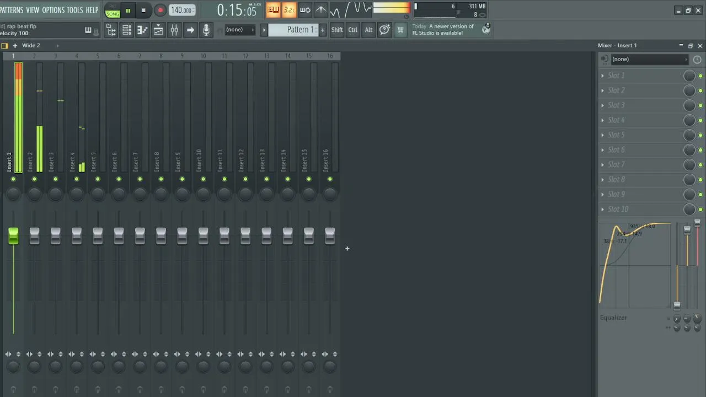Click the microphone recording icon
The width and height of the screenshot is (706, 397).
[x=206, y=30]
